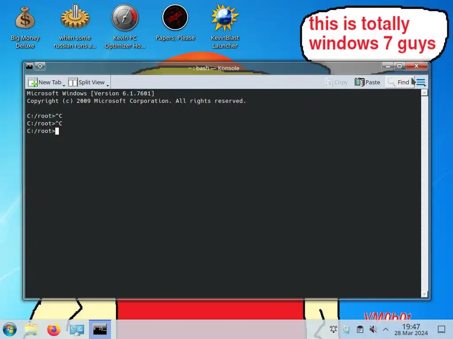Image resolution: width=453 pixels, height=339 pixels.
Task: Expand the Split View dropdown arrow
Action: (x=107, y=85)
